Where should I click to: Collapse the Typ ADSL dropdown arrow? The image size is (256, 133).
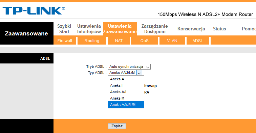tap(139, 73)
